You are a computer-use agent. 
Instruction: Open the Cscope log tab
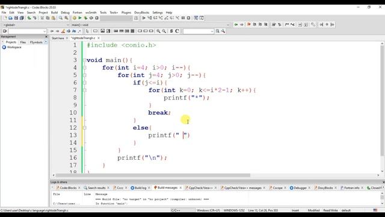tap(277, 188)
